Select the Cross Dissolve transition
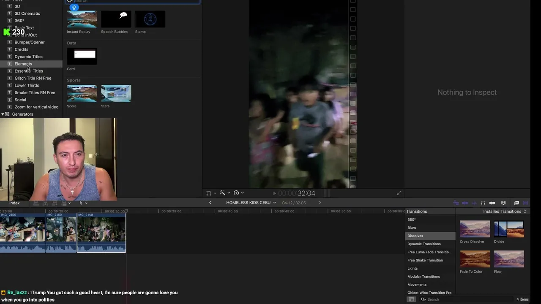Screen dimensions: 541x304 pos(475,229)
